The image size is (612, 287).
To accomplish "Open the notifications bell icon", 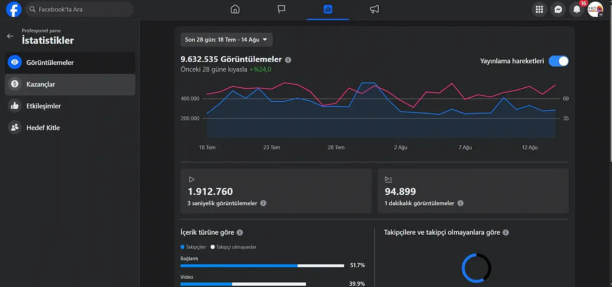I will point(577,9).
